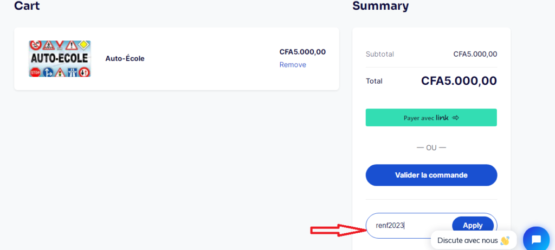555x250 pixels.
Task: Click the red arrow annotation
Action: point(338,230)
